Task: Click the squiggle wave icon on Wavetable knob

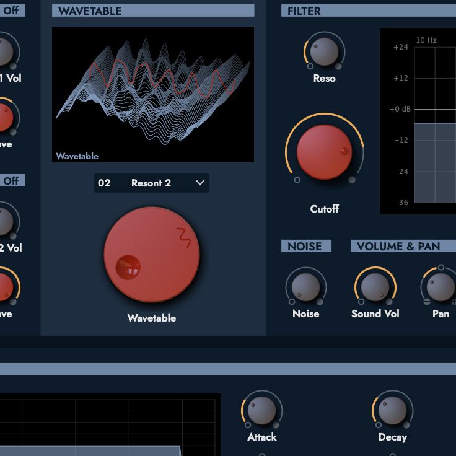Action: [184, 237]
